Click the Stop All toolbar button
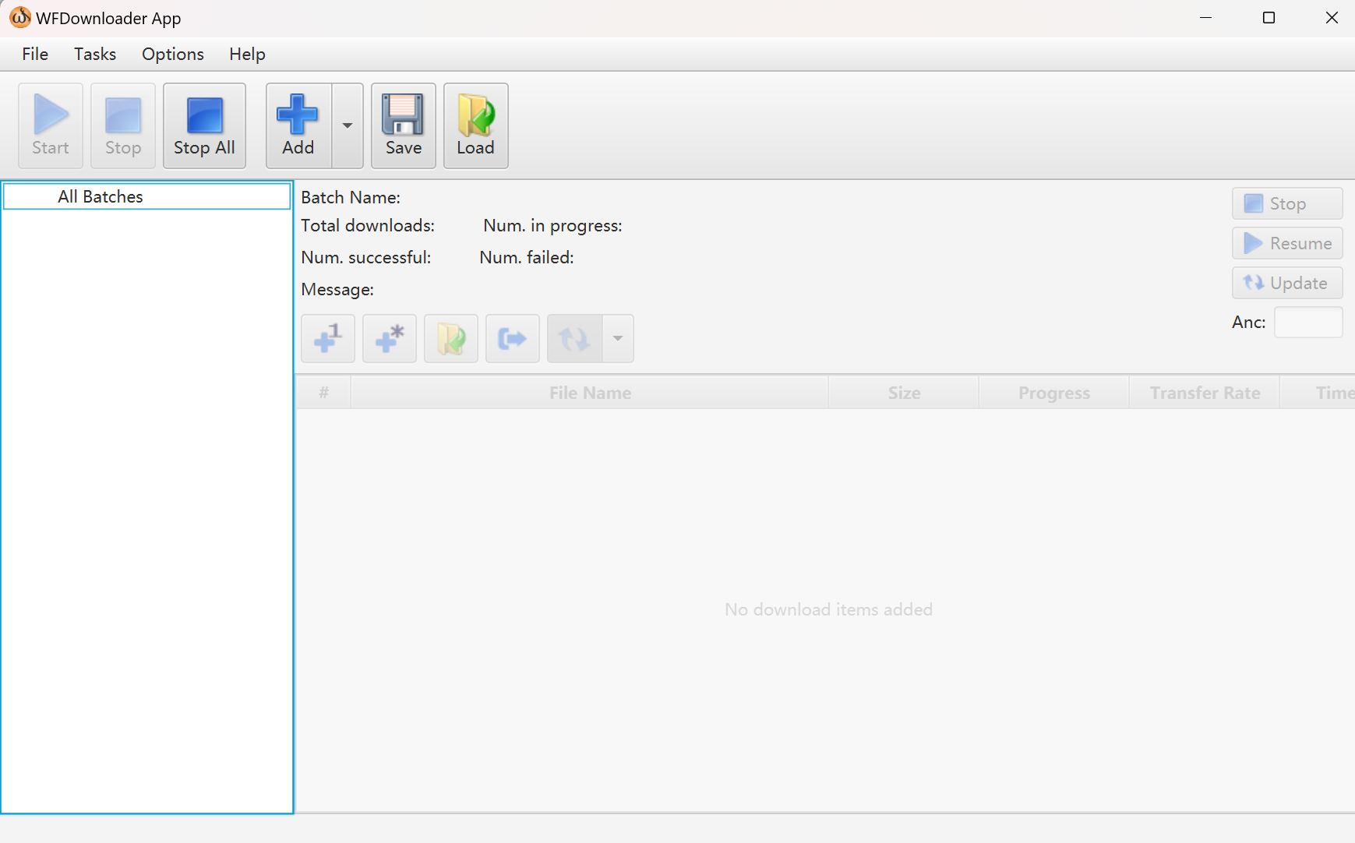 [204, 125]
